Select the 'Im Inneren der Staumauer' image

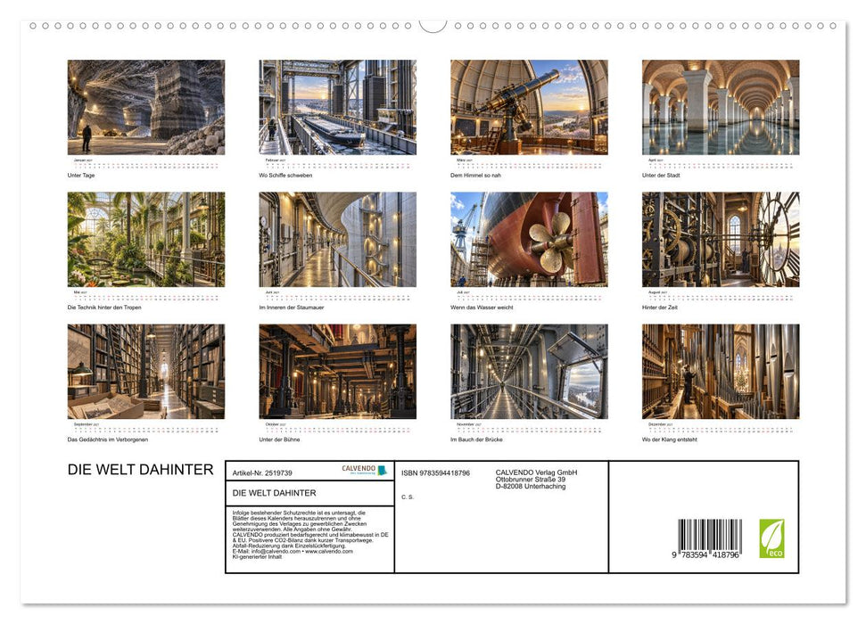click(337, 239)
